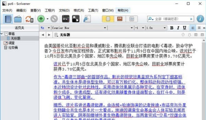Split editor vertically icon
The width and height of the screenshot is (206, 120).
[x=196, y=35]
